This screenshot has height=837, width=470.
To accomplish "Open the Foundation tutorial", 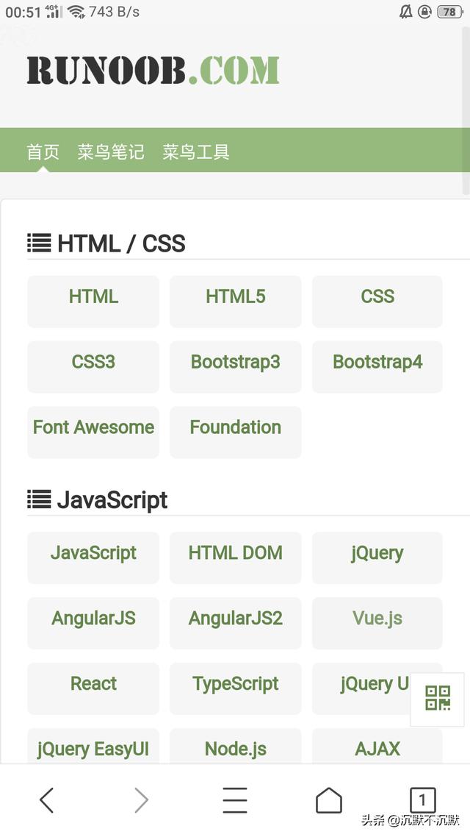I will click(x=236, y=432).
